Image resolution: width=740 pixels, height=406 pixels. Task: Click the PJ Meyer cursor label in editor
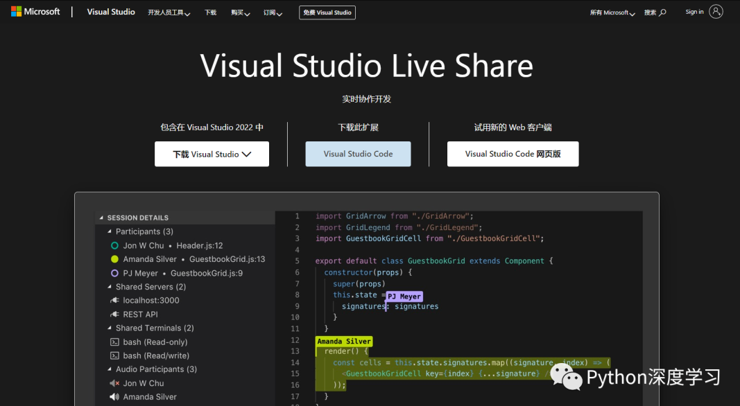pos(404,297)
